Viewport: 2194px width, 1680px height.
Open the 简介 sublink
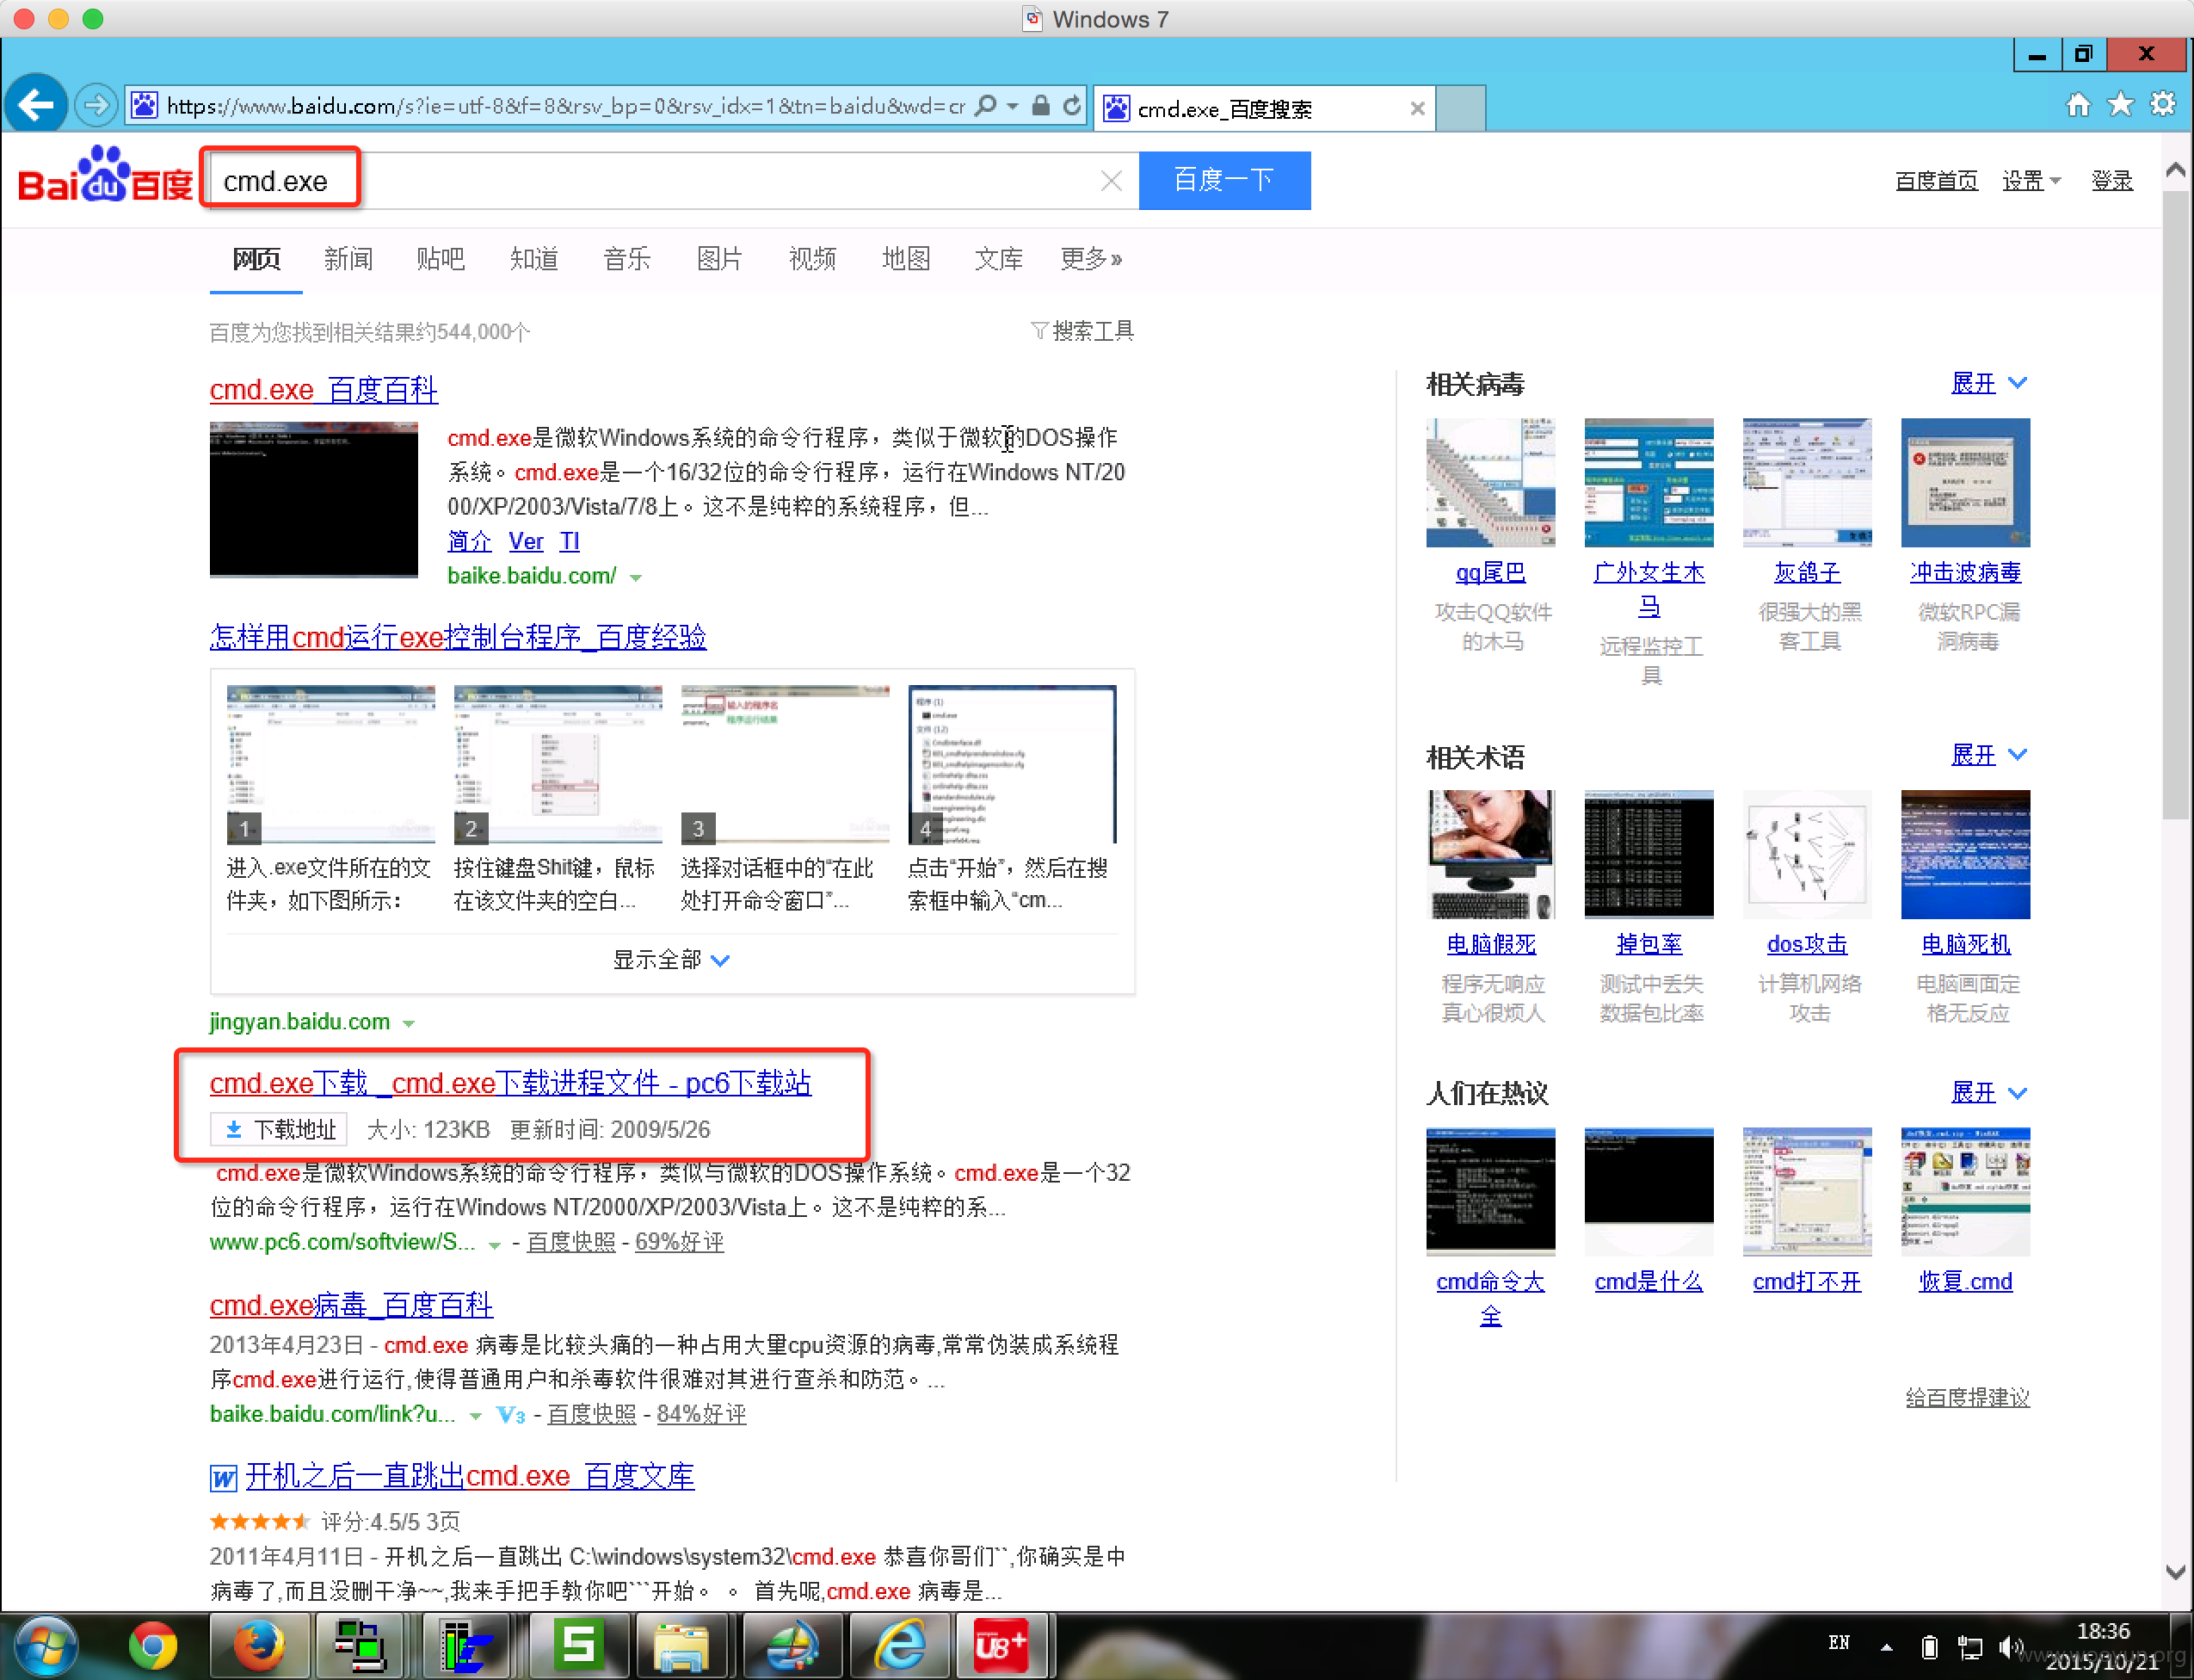(x=470, y=541)
